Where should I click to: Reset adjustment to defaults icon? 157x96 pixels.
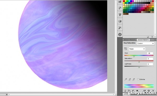click(148, 91)
